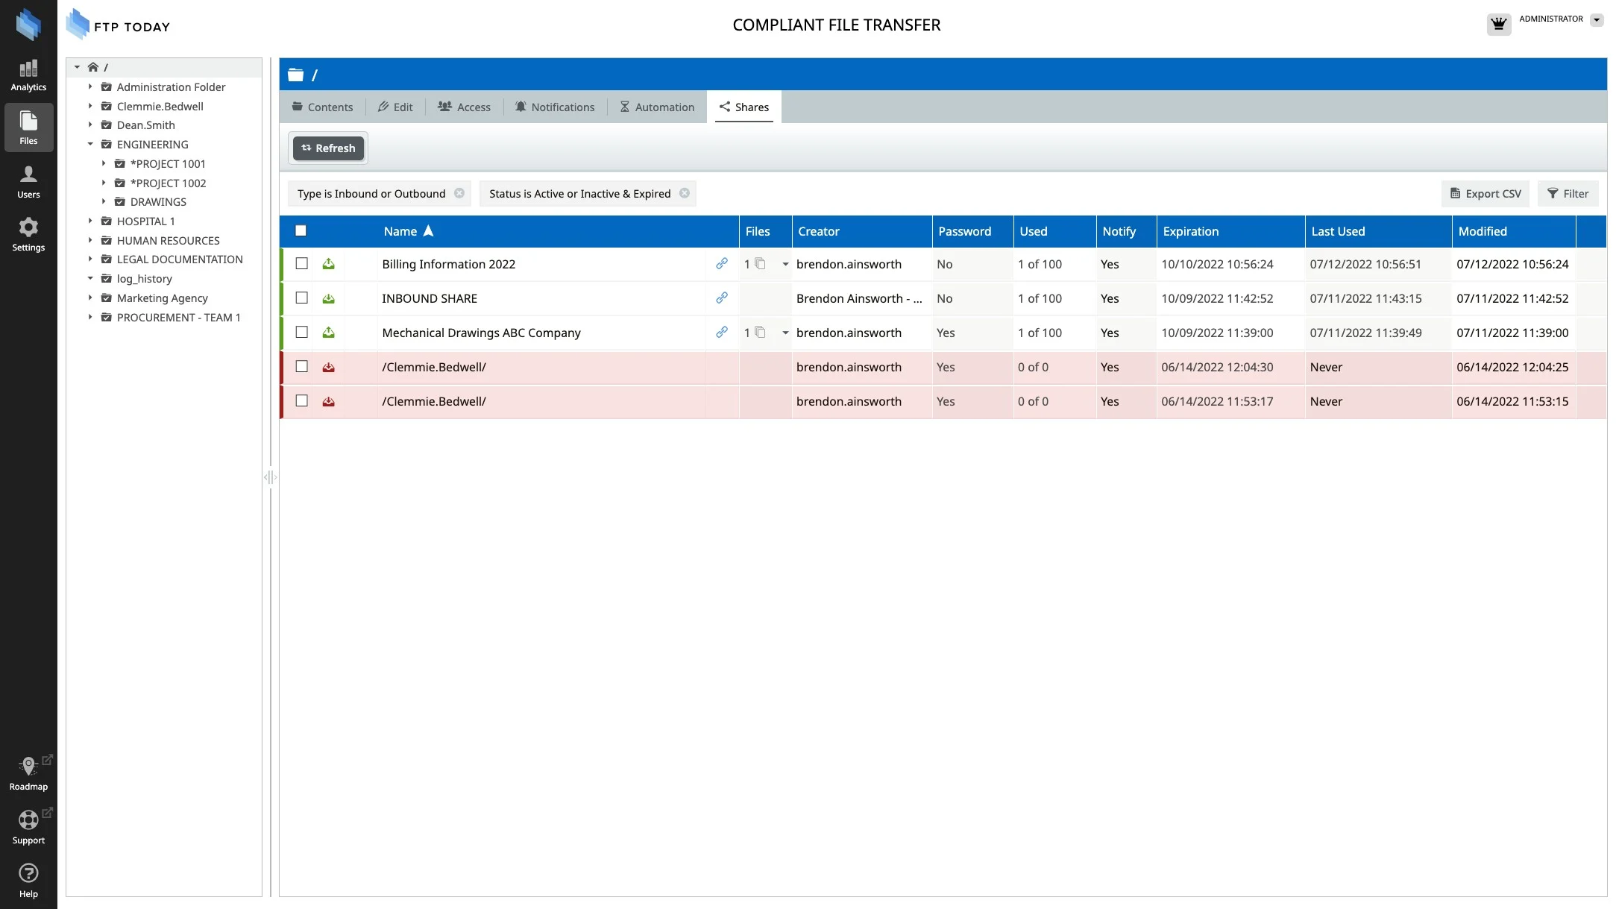The height and width of the screenshot is (909, 1616).
Task: Switch to the Automation tab
Action: click(x=657, y=107)
